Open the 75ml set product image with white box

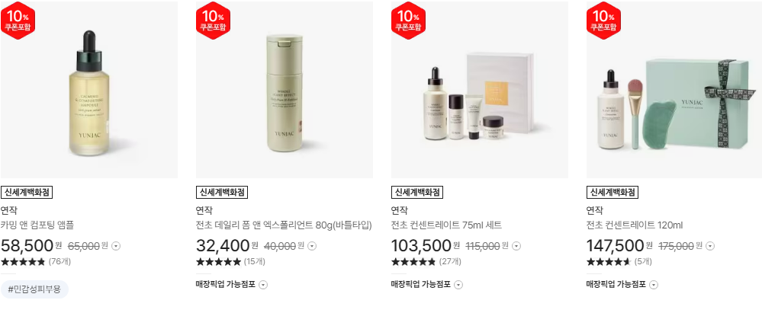pyautogui.click(x=480, y=90)
